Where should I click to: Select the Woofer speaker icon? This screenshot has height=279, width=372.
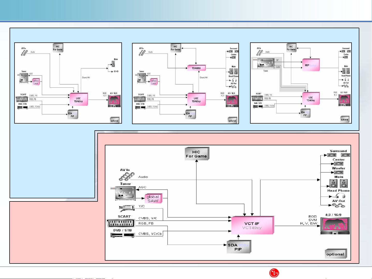[338, 172]
